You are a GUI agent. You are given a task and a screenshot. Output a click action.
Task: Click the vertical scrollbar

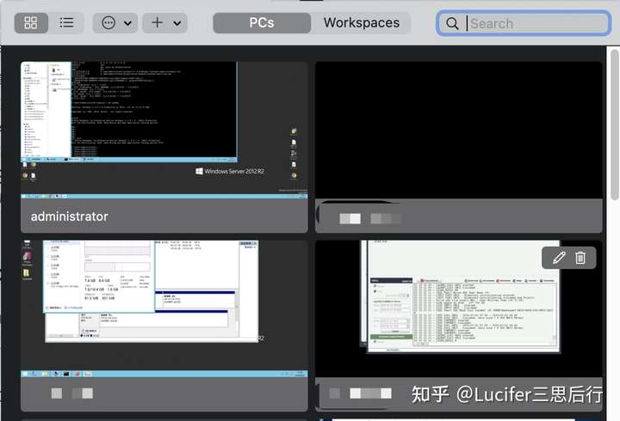click(x=615, y=125)
